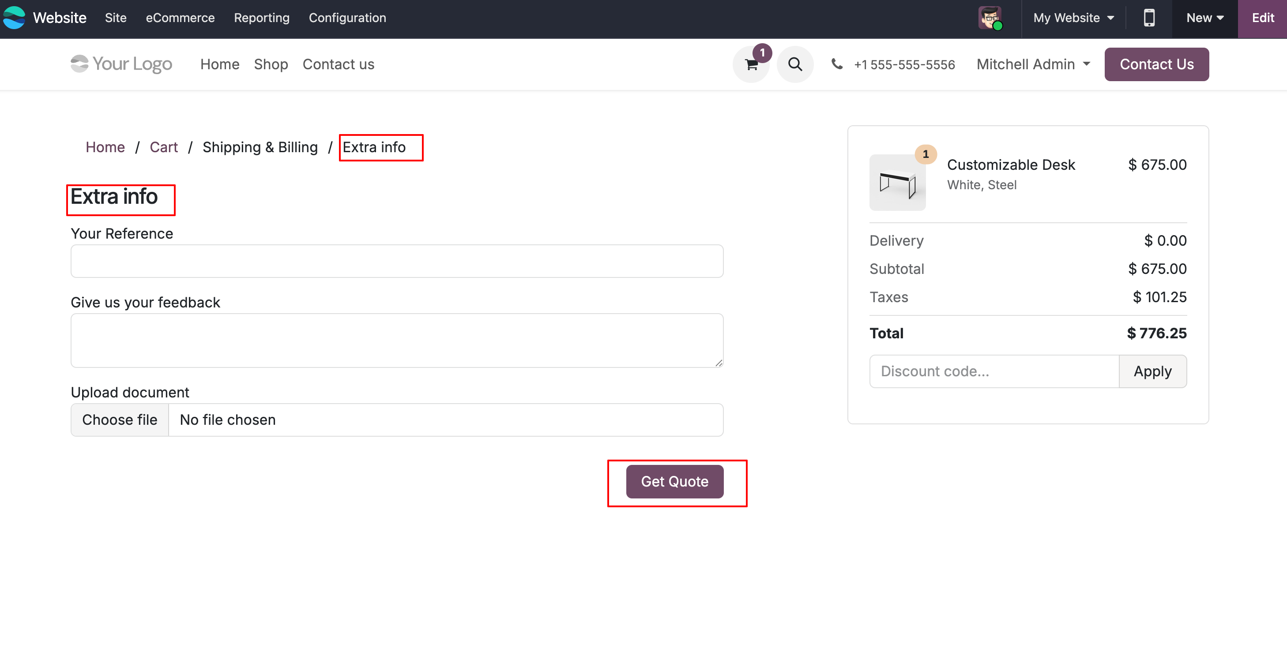Screen dimensions: 1287x659
Task: Click the No file chosen text
Action: coord(228,420)
